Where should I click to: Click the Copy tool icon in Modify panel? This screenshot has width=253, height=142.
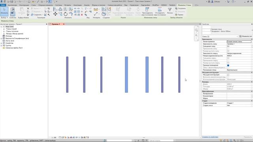60,14
